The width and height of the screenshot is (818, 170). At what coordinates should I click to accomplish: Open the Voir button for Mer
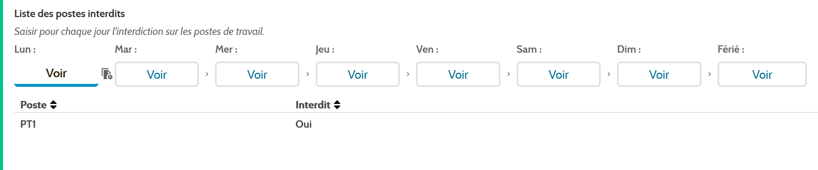point(257,74)
